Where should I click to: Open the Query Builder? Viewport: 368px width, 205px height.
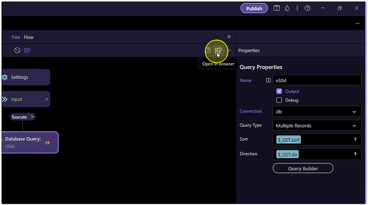tap(303, 168)
